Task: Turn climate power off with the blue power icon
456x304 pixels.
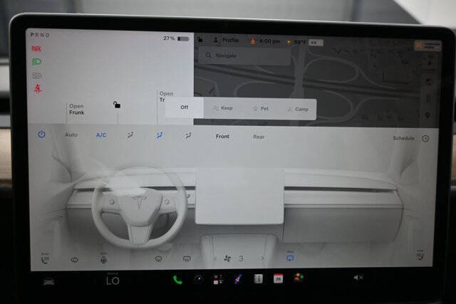Action: [x=41, y=135]
